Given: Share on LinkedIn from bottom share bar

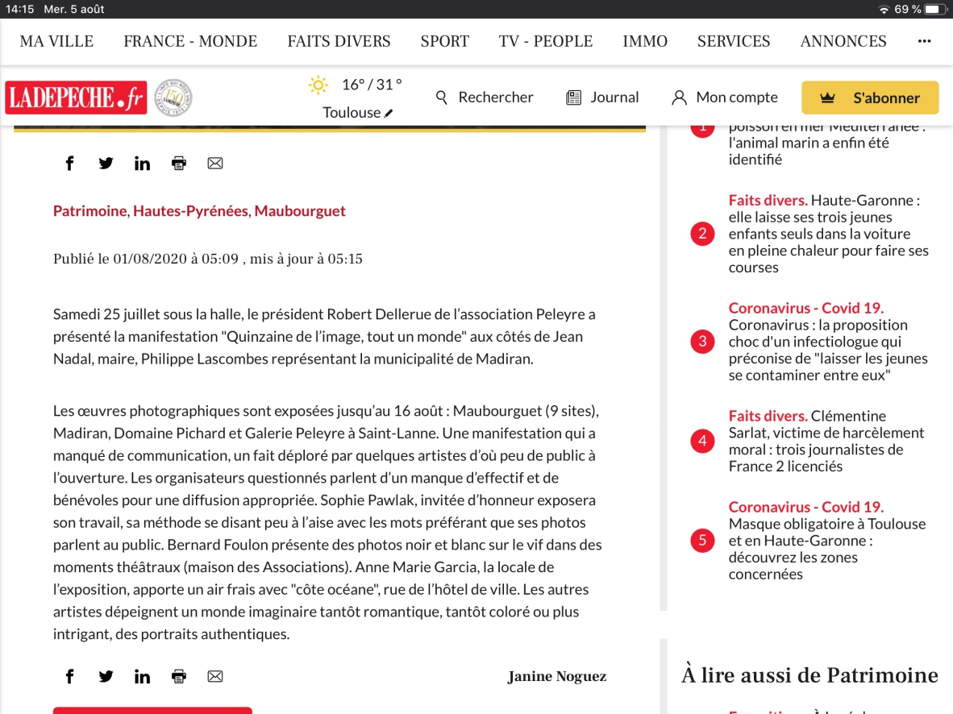Looking at the screenshot, I should pos(142,676).
